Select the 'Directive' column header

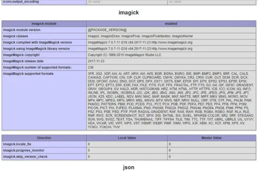coord(44,138)
